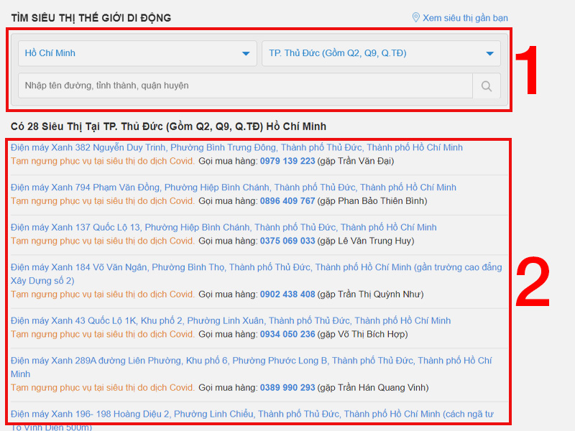This screenshot has width=575, height=431.
Task: Click the '28 Siêu Thị' results heading
Action: pos(168,126)
